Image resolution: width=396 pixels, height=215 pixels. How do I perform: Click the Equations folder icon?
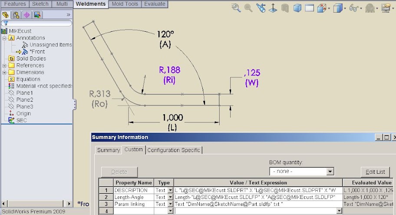11,79
